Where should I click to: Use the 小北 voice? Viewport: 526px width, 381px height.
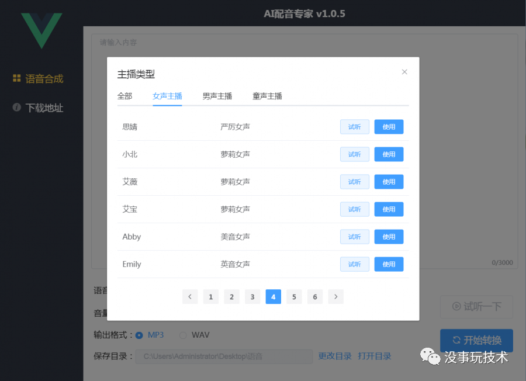[x=389, y=154]
